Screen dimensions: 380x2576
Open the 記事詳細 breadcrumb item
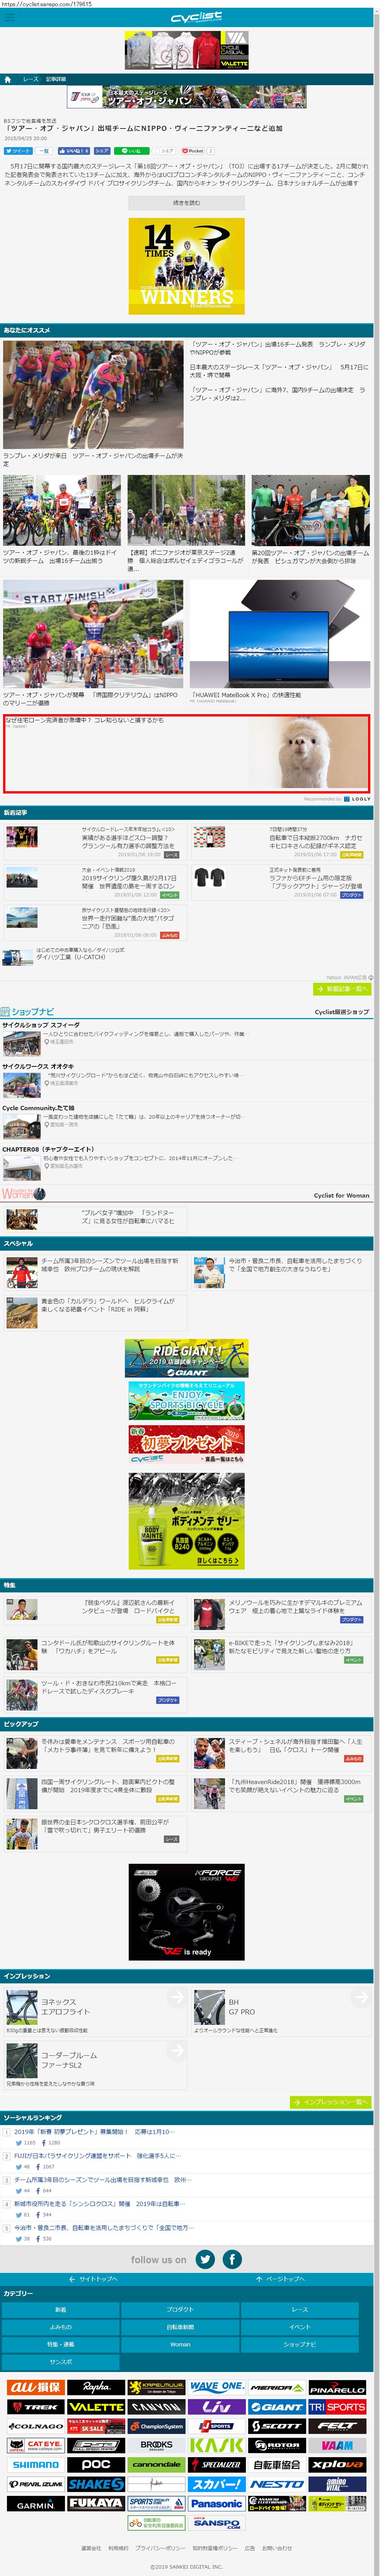[56, 79]
